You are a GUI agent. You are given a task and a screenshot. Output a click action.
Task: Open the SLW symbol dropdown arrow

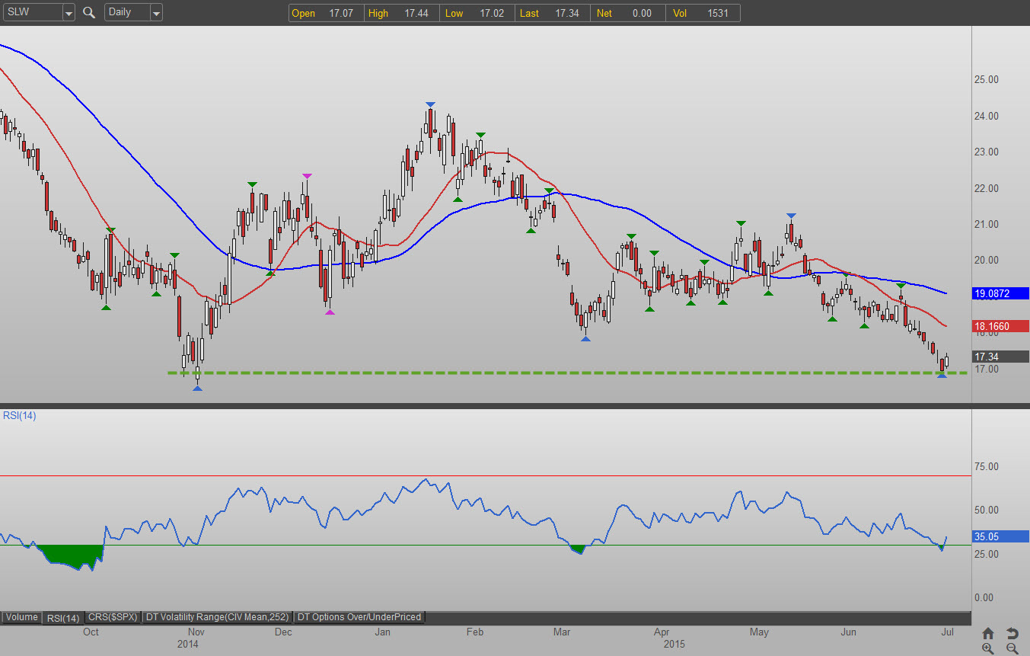point(69,13)
